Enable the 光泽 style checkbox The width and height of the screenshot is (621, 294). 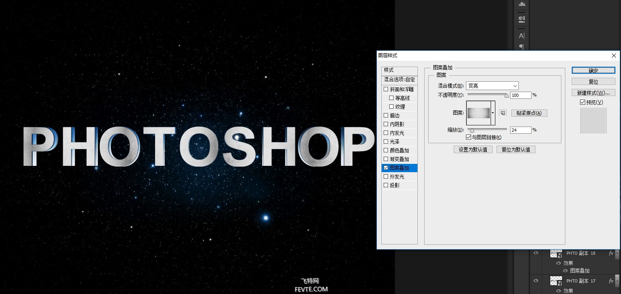pos(386,142)
